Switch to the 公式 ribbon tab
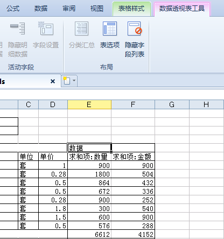The image size is (224, 239). pyautogui.click(x=13, y=9)
